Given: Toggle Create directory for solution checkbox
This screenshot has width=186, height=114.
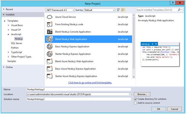Looking at the screenshot, I should [135, 99].
